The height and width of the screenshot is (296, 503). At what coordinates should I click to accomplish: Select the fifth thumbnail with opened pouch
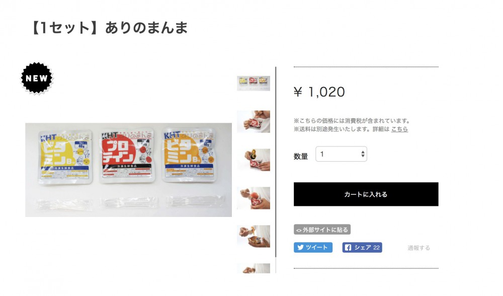[254, 236]
